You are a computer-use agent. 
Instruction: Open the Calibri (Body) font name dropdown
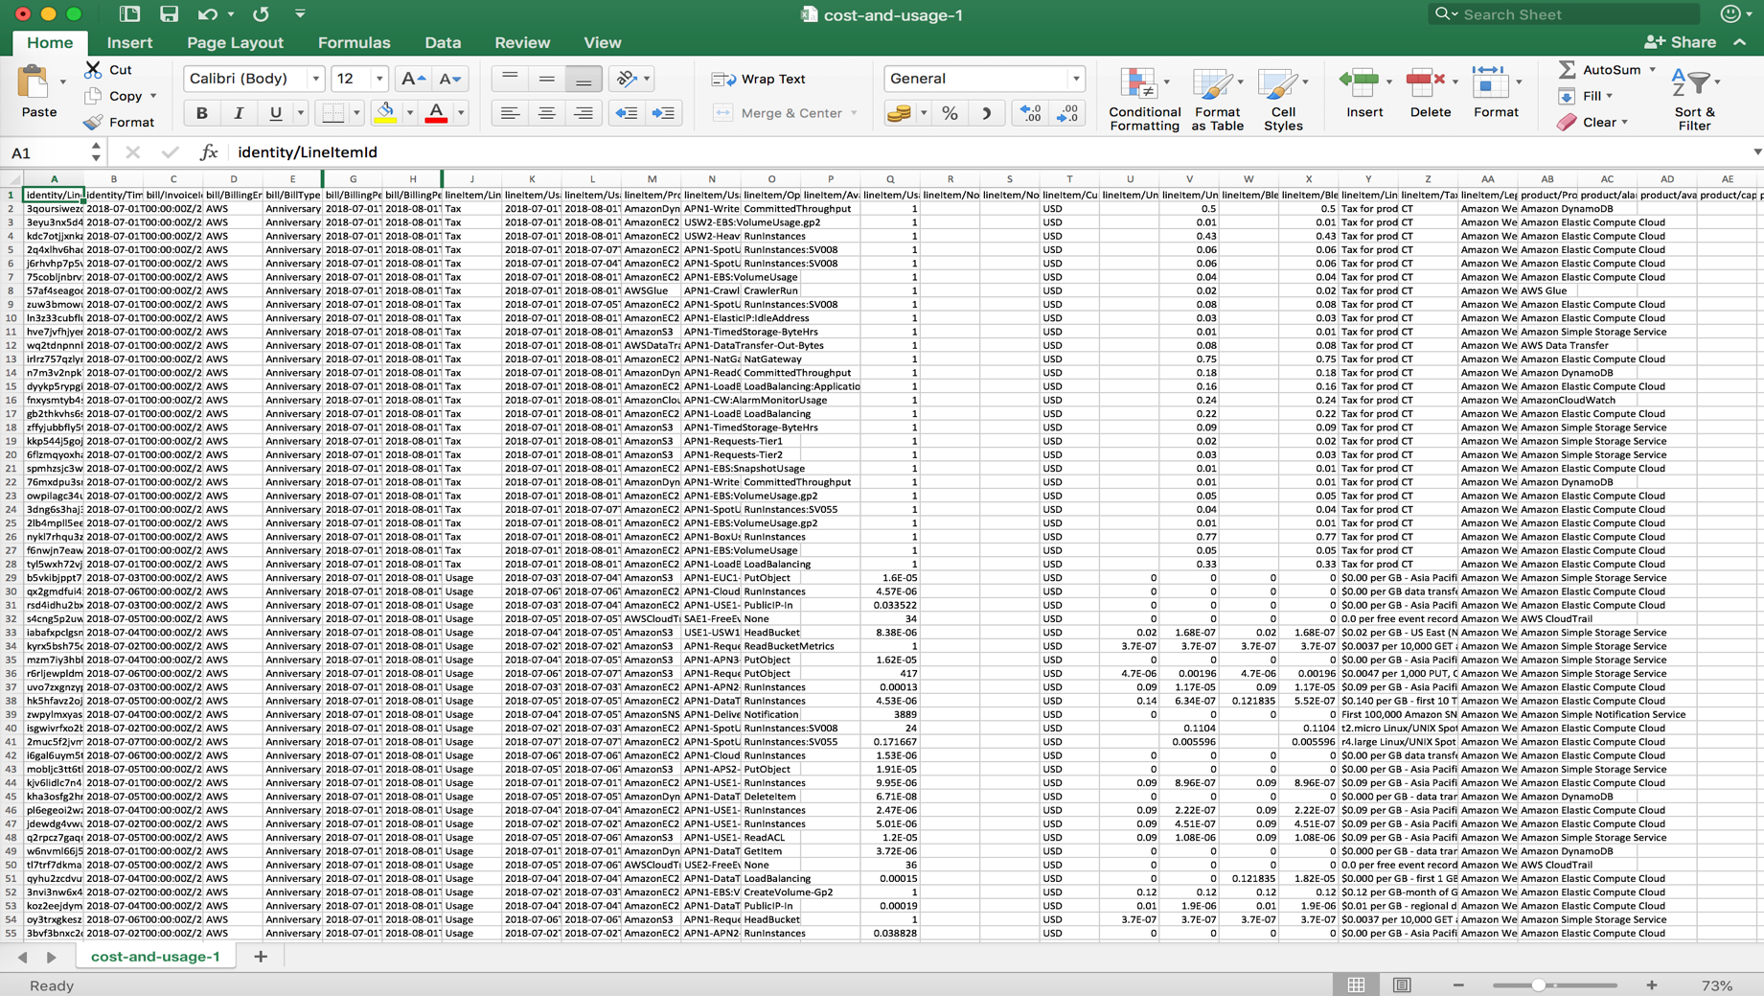coord(315,79)
